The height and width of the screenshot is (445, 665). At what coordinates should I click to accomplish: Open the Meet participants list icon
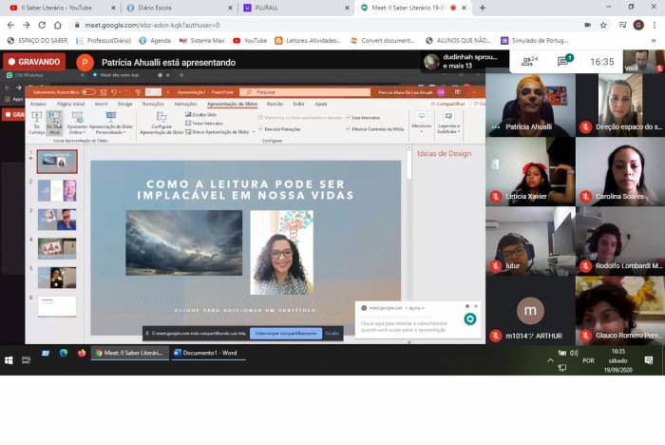(x=528, y=62)
